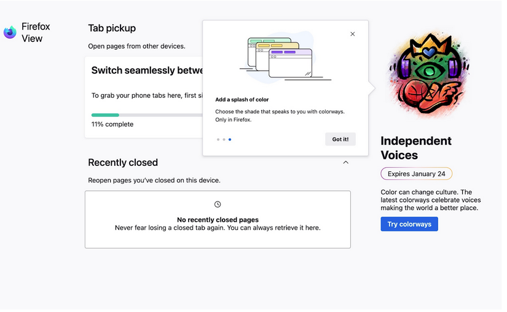Click the Add a splash of color title
Image resolution: width=507 pixels, height=312 pixels.
pyautogui.click(x=242, y=99)
